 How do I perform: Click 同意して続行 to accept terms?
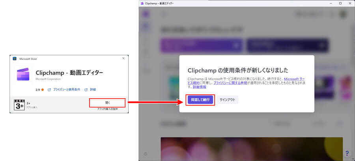click(x=200, y=99)
